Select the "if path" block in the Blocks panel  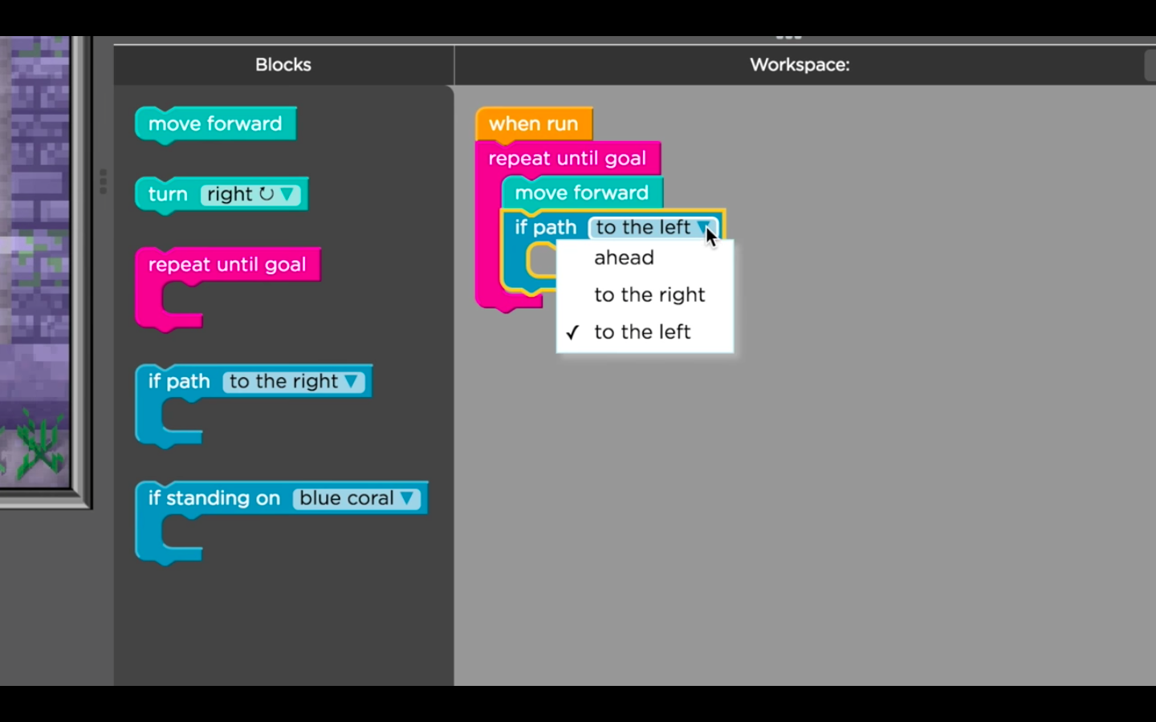point(179,382)
